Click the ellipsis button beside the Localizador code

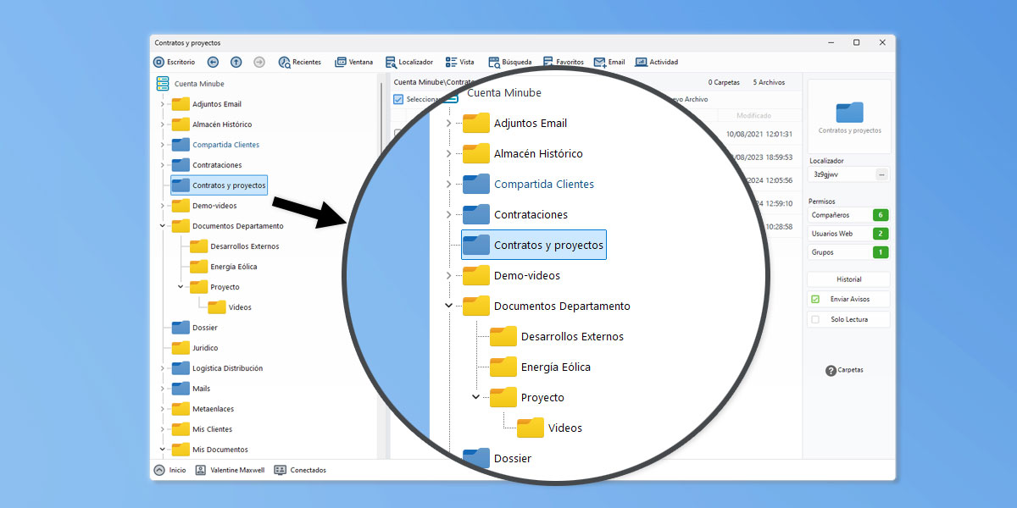point(881,174)
